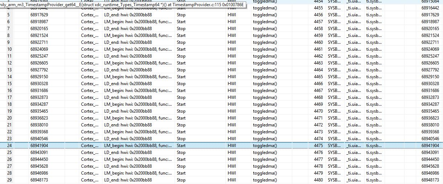Select the Start event cell in row 26

(181, 159)
